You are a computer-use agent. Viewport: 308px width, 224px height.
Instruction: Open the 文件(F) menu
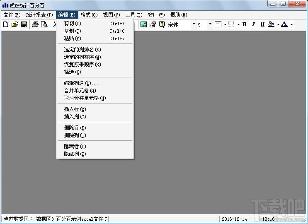click(12, 15)
